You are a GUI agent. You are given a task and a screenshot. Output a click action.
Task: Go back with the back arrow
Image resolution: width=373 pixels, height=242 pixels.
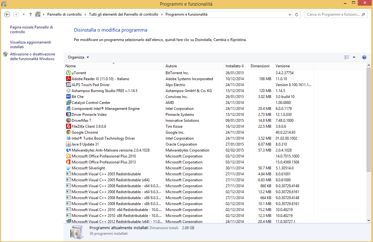pyautogui.click(x=7, y=14)
